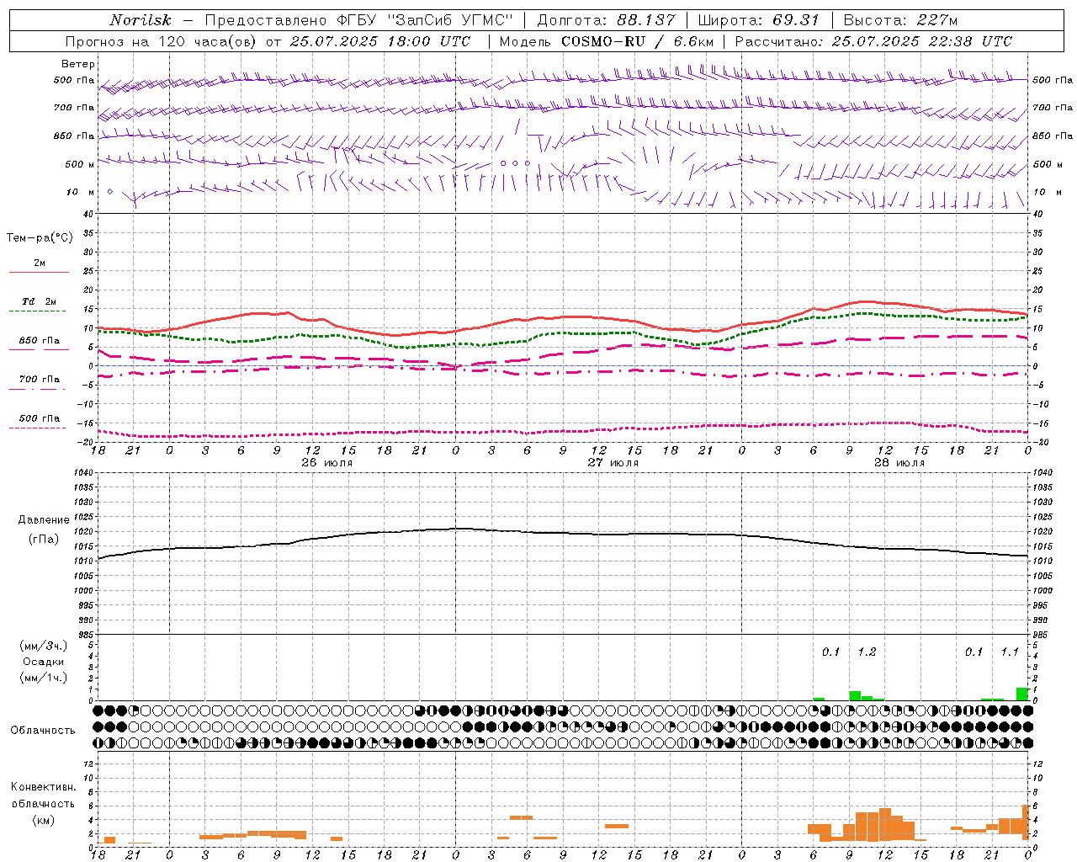Click the '(км)' convective cloud unit

44,820
